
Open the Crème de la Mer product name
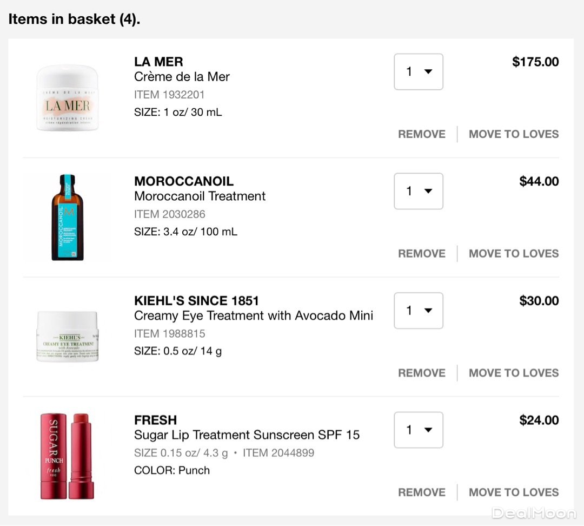[x=182, y=77]
